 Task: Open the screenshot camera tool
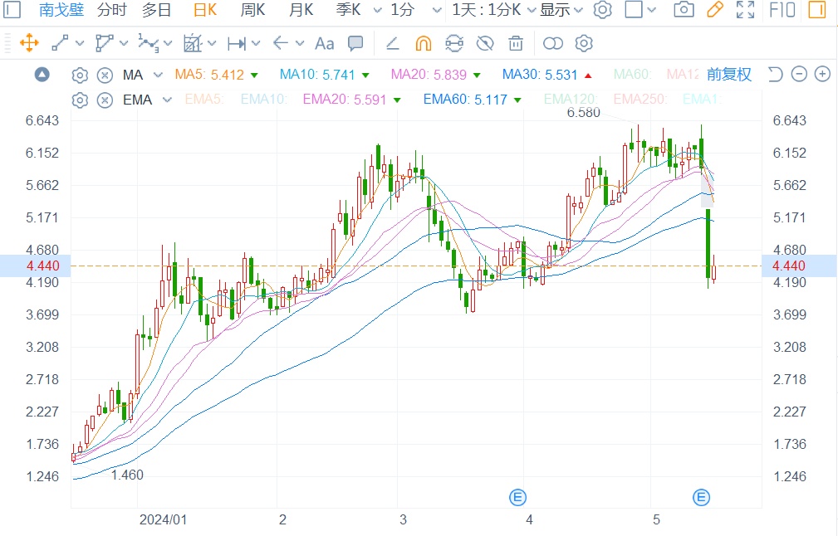[684, 10]
